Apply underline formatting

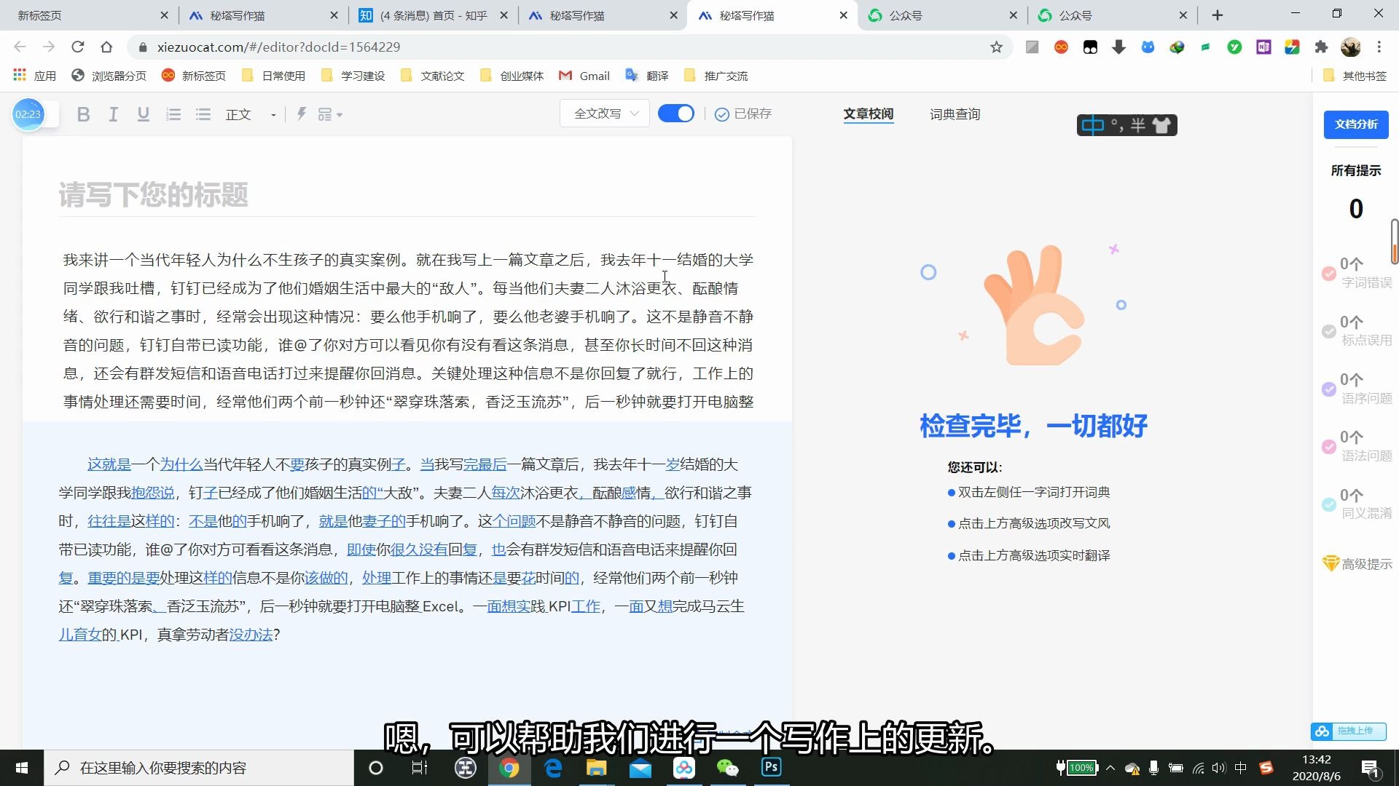pos(143,114)
